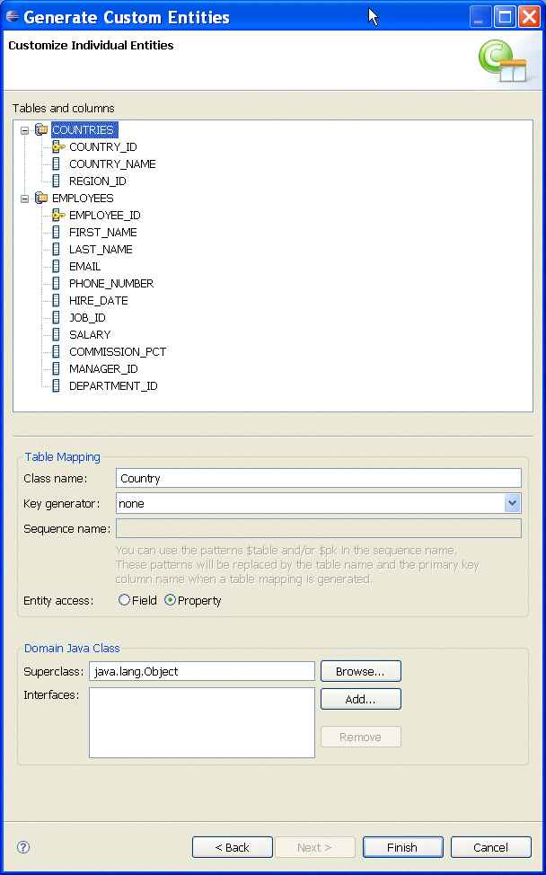Click the EMPLOYEE_ID primary key icon

pos(58,216)
